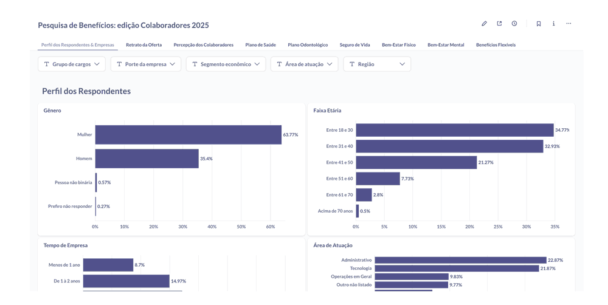Expand the Segmento econômico filter

coord(226,64)
